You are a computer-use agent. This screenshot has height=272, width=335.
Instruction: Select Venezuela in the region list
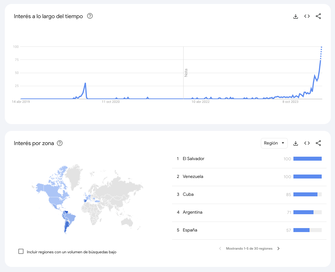pos(193,177)
